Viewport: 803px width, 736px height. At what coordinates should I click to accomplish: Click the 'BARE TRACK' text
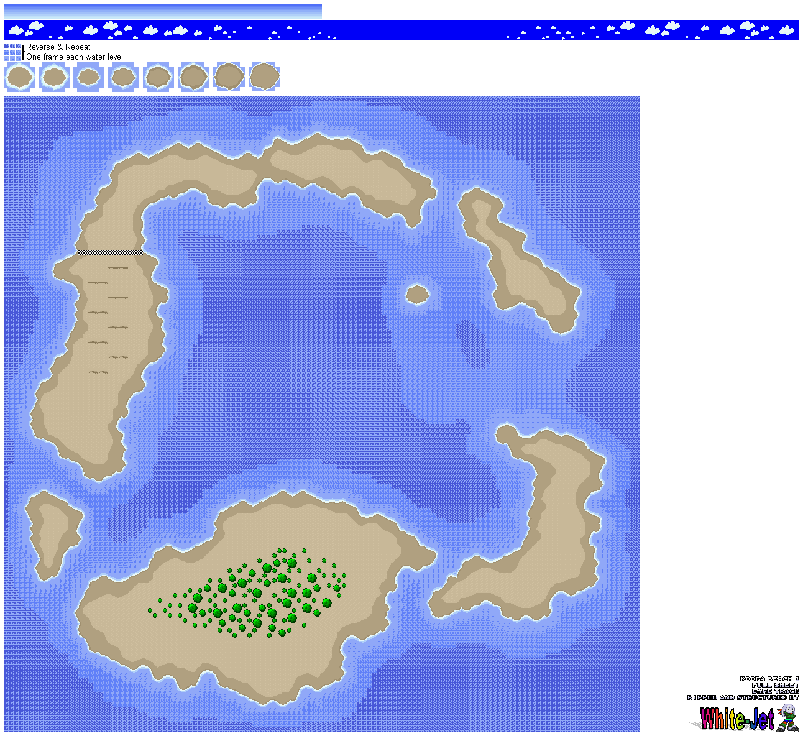pyautogui.click(x=775, y=691)
